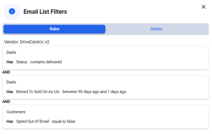Click the Status field name
212x134 pixels.
(x=21, y=62)
